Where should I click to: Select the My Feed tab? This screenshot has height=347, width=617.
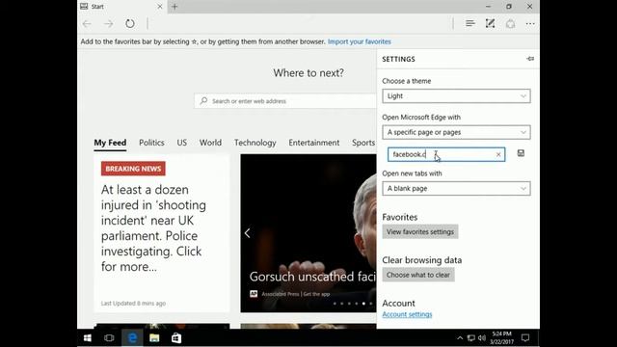110,143
